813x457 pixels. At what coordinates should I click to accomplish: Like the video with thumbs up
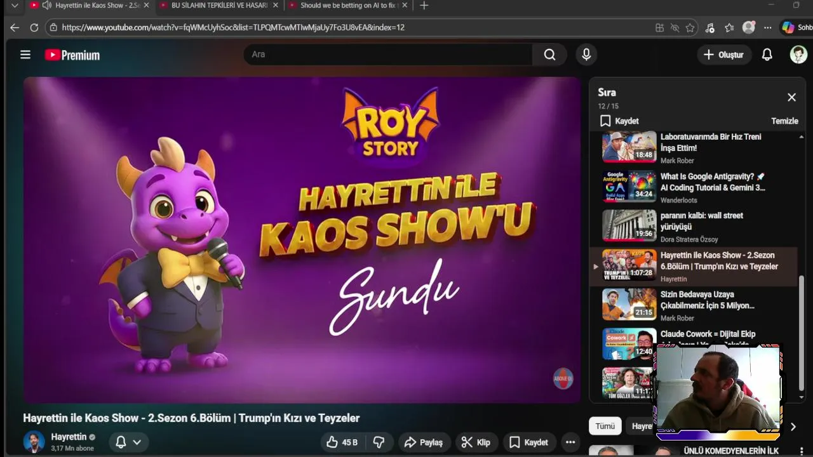click(x=342, y=442)
